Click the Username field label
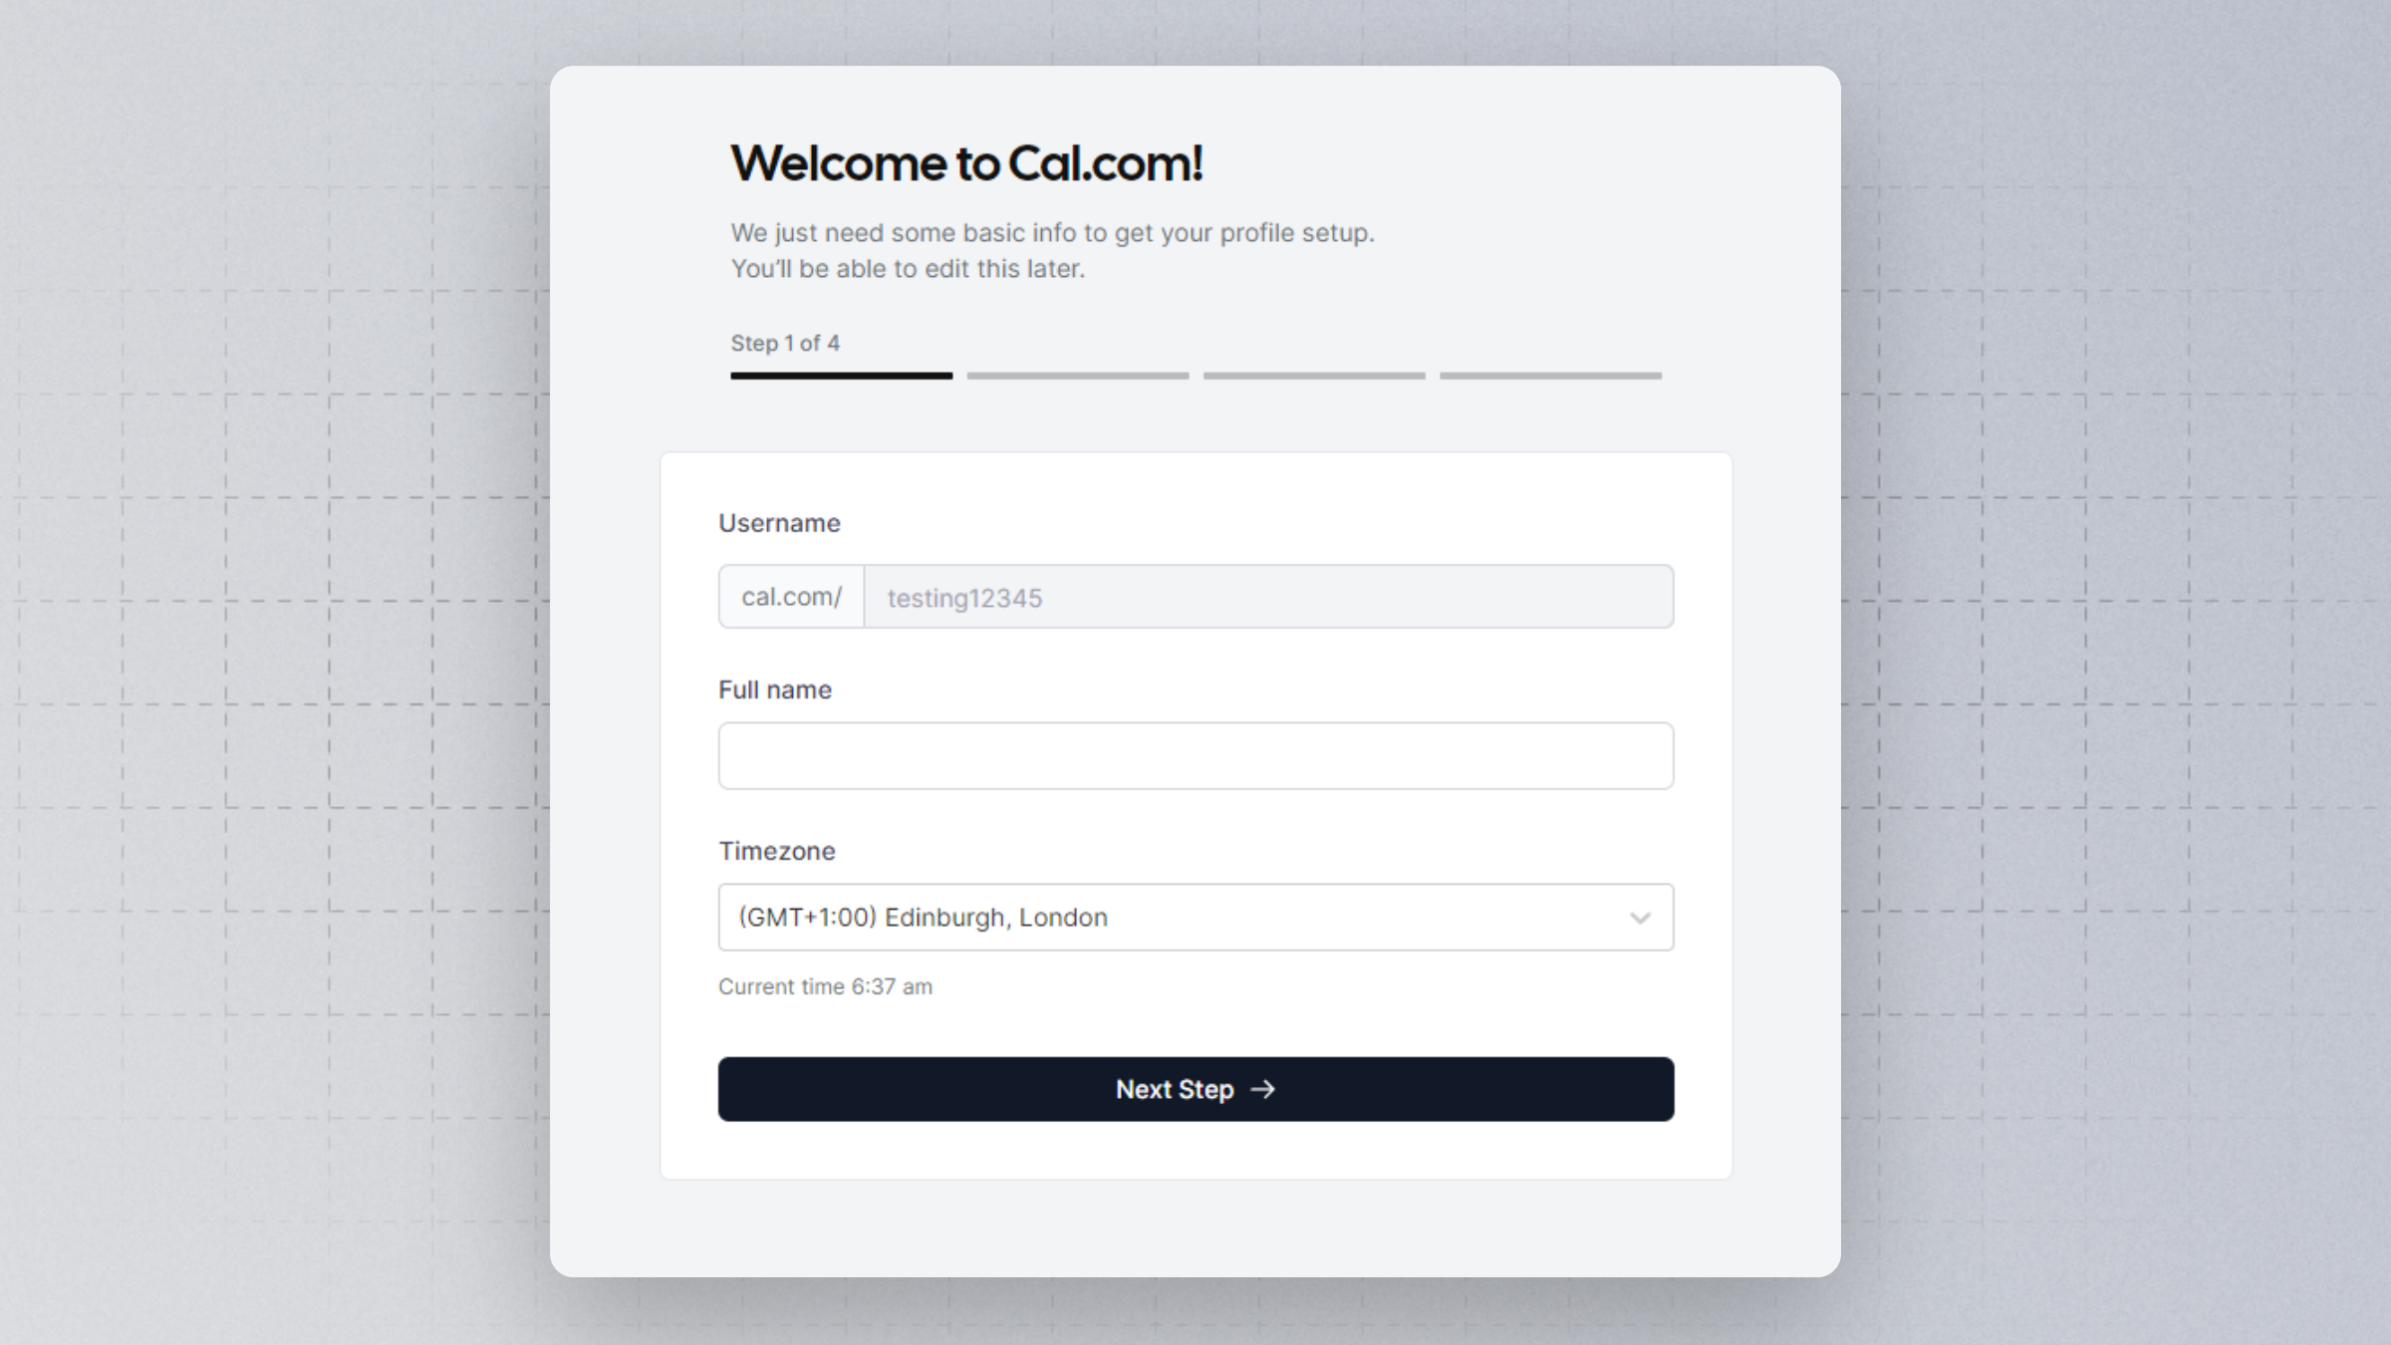The width and height of the screenshot is (2391, 1345). [x=779, y=523]
